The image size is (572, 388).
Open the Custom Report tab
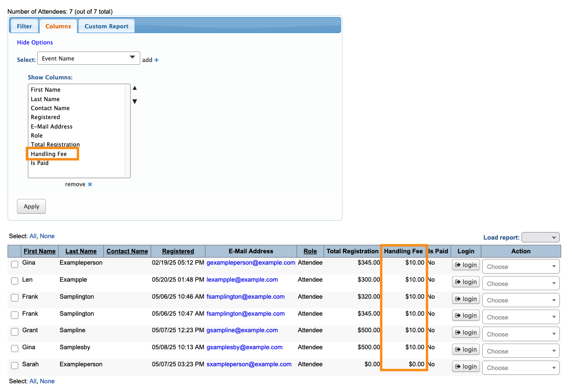pos(106,26)
